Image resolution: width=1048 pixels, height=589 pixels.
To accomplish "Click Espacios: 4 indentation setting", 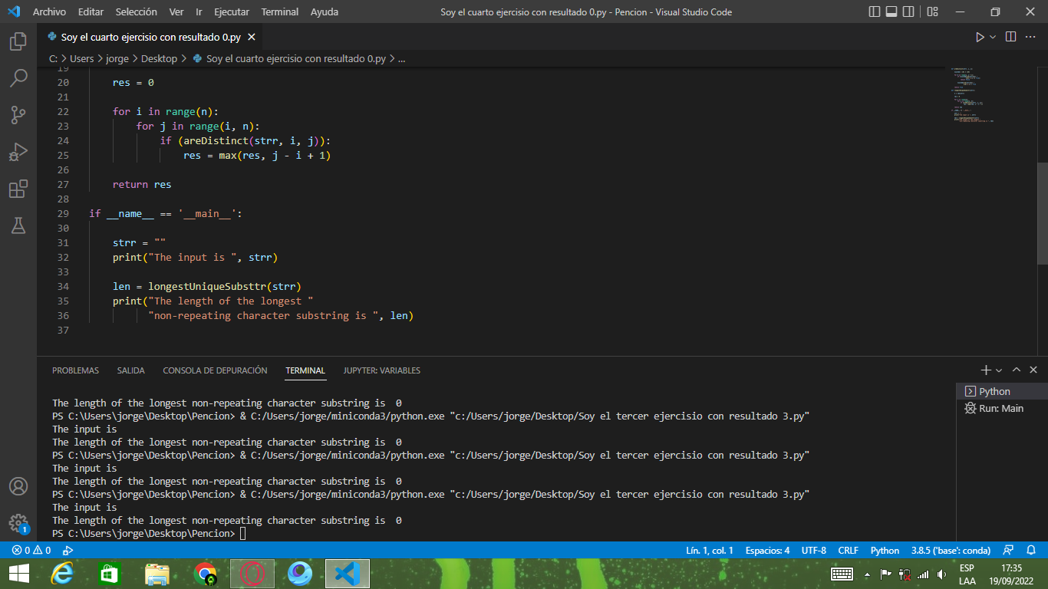I will (767, 550).
